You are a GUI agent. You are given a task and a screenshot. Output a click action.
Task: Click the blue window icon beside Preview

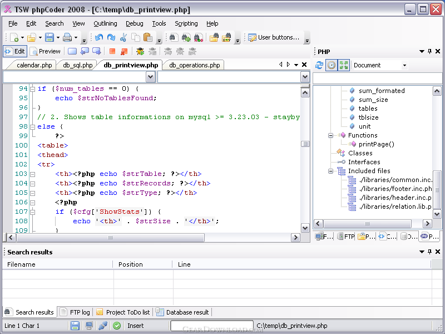click(72, 51)
